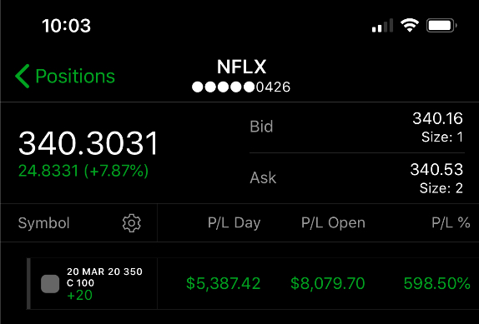Tap the Bid price 340.16

(x=437, y=118)
